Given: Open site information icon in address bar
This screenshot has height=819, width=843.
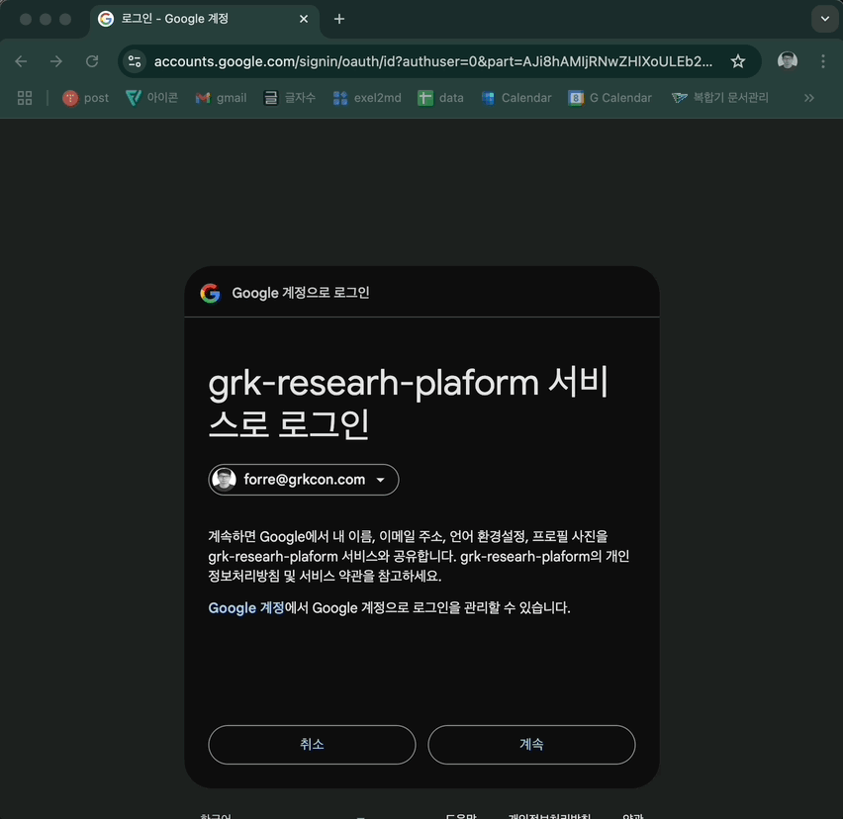Looking at the screenshot, I should click(135, 61).
